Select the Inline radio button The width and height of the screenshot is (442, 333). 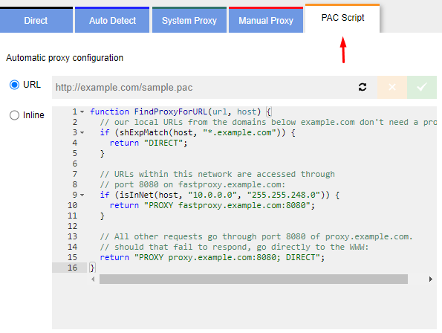coord(14,115)
